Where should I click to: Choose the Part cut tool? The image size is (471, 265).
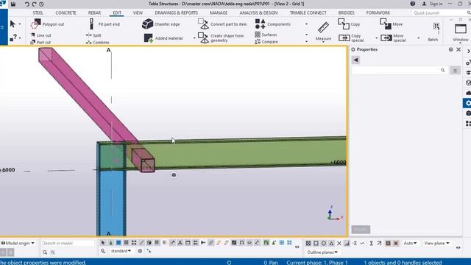click(40, 43)
